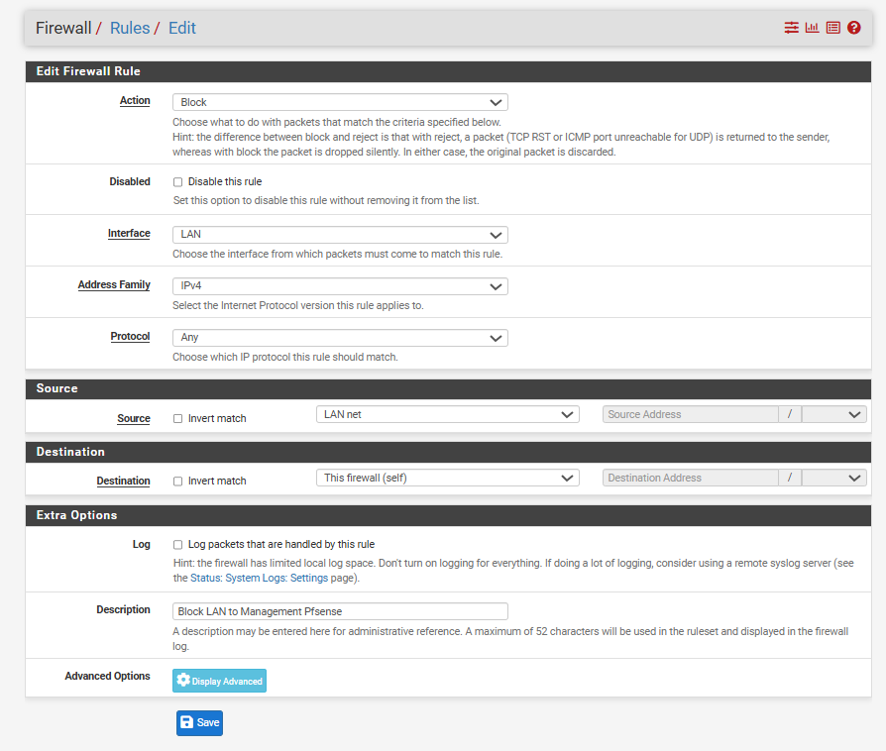Open the Address Family IPv4 dropdown
886x751 pixels.
tap(340, 286)
